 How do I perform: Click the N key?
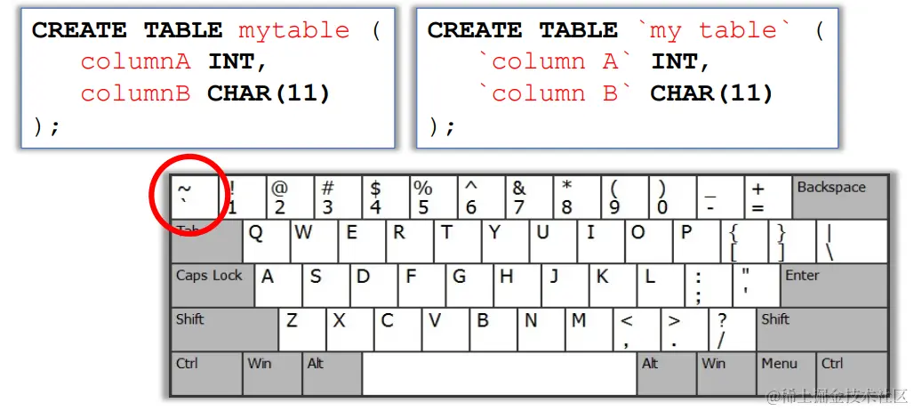541,329
